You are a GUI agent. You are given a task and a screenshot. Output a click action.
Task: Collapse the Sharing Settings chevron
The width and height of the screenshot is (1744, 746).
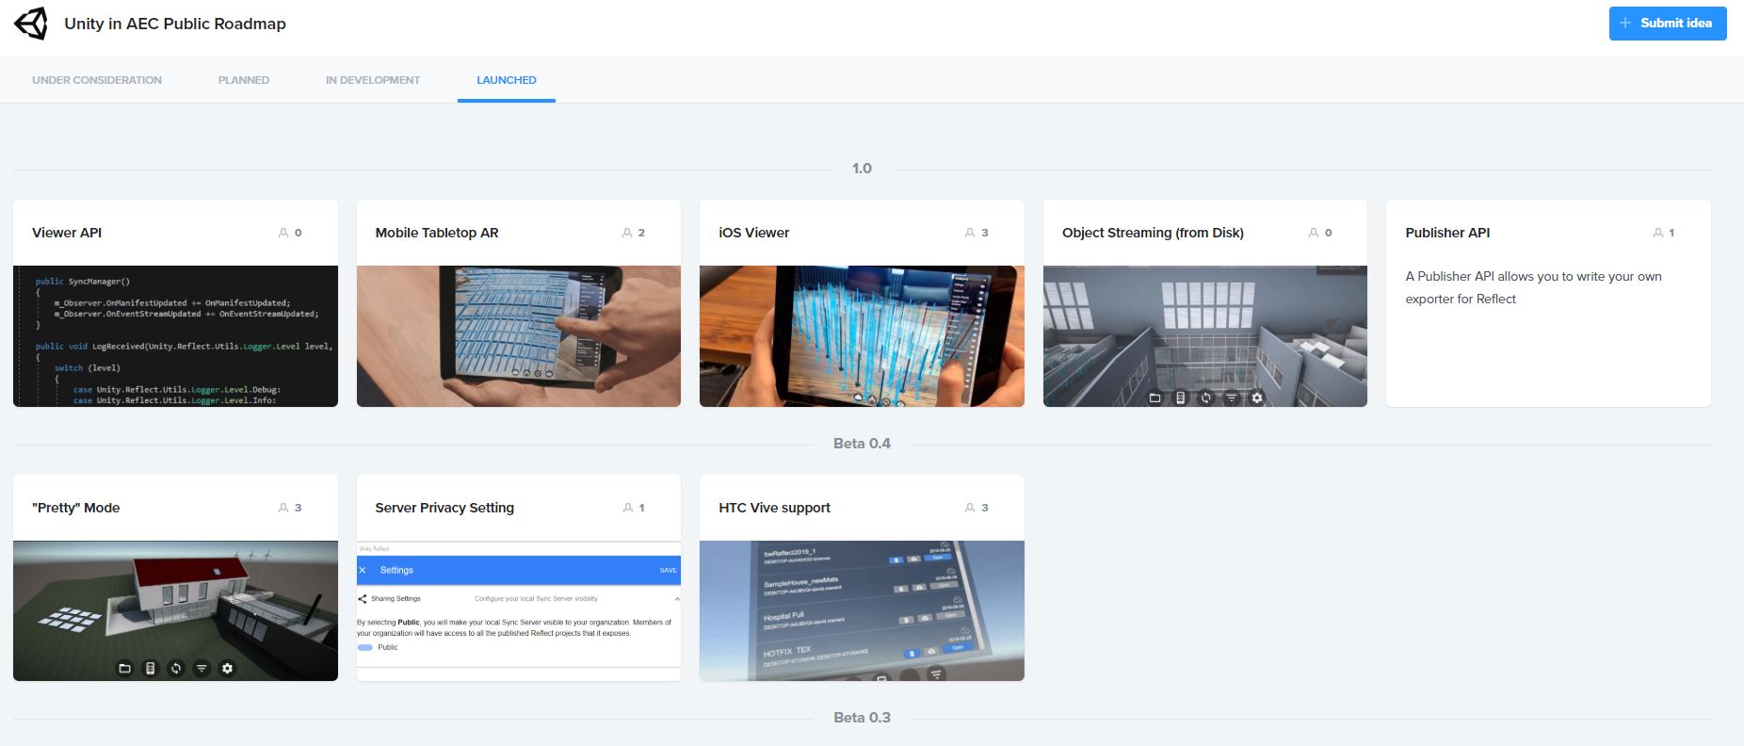[x=676, y=599]
